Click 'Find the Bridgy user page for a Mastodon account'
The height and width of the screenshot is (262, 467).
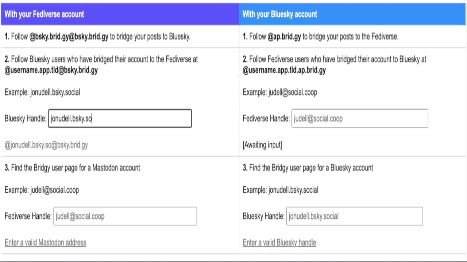point(76,168)
